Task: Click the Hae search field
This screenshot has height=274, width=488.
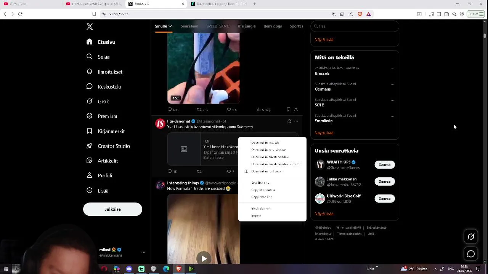Action: pyautogui.click(x=355, y=26)
